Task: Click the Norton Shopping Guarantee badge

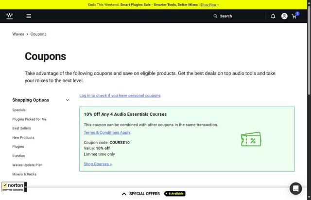Action: coord(14,187)
